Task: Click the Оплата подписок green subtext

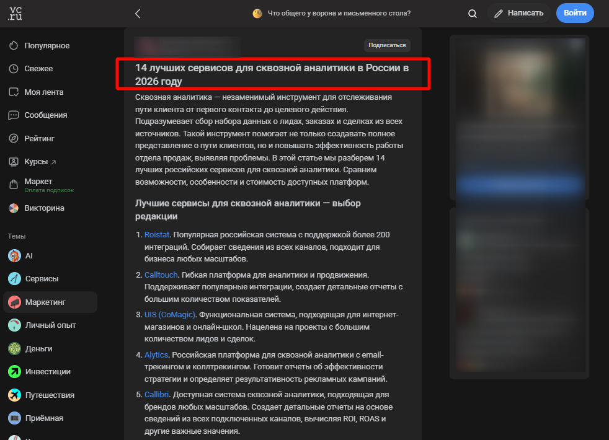Action: (x=49, y=190)
